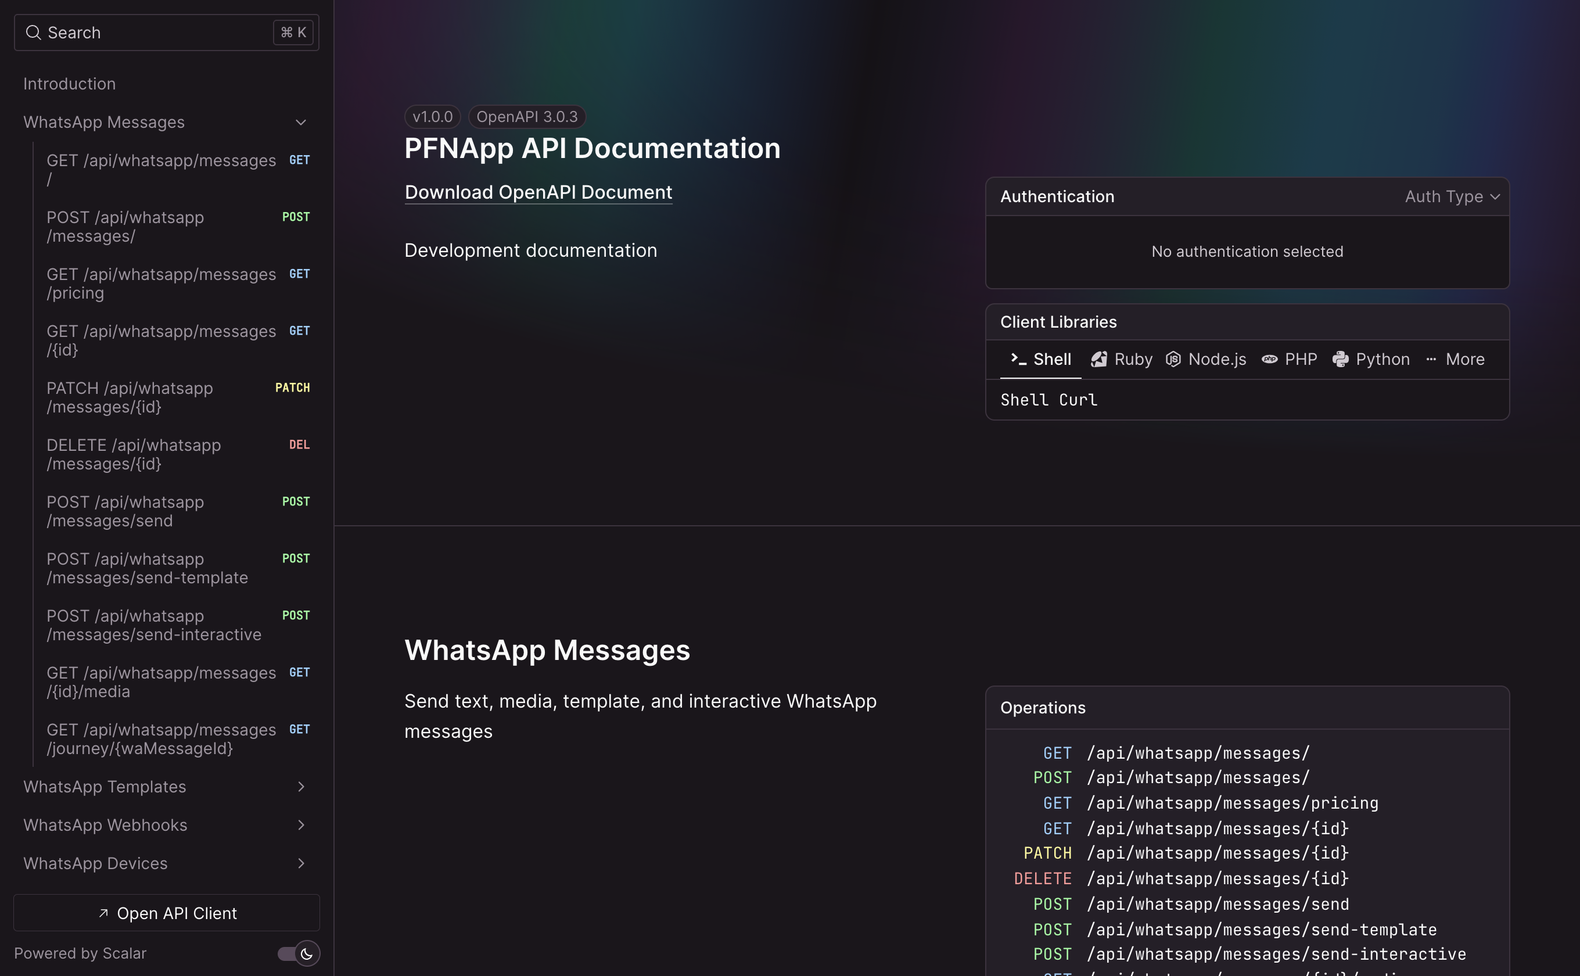
Task: Toggle the dark mode switch
Action: click(x=298, y=953)
